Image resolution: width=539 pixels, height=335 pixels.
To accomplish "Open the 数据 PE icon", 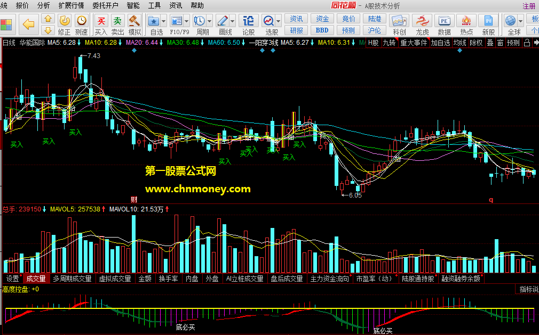I will 444,21.
